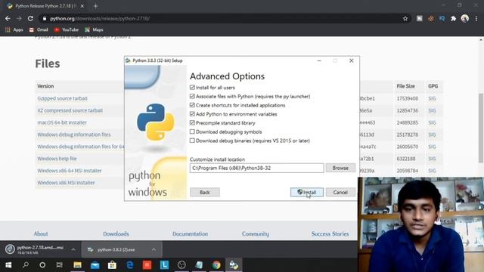
Task: Open the Chrome three-dot menu
Action: pyautogui.click(x=476, y=18)
